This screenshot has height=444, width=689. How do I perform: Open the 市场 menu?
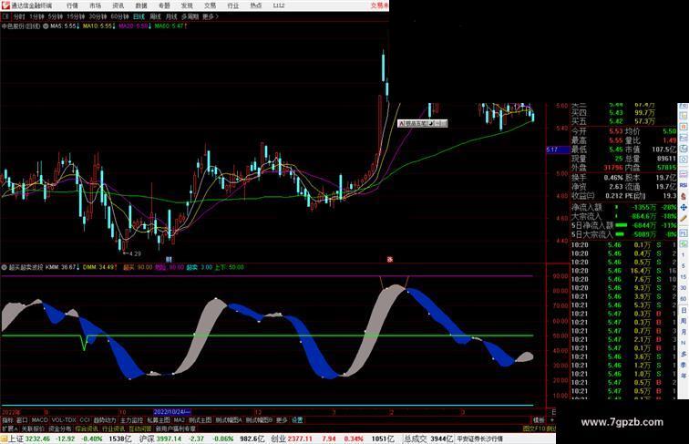tap(96, 5)
